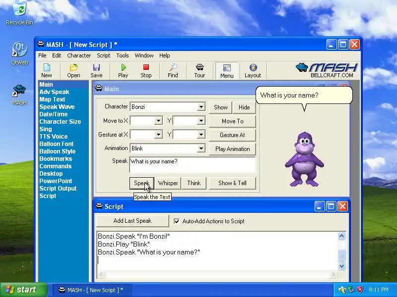The image size is (397, 297).
Task: Expand the Move to Y dropdown
Action: (x=201, y=121)
